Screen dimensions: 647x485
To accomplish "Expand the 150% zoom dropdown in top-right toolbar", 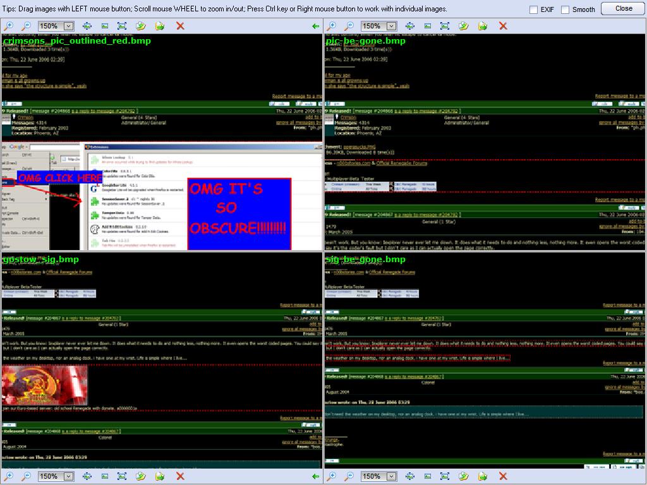I will (391, 26).
